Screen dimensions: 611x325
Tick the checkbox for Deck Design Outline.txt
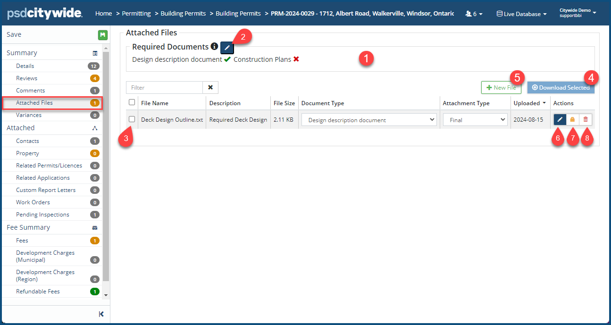(x=132, y=119)
